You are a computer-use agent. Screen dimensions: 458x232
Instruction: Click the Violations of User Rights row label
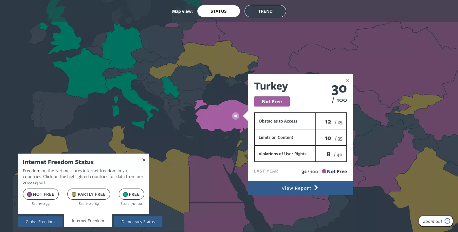283,154
